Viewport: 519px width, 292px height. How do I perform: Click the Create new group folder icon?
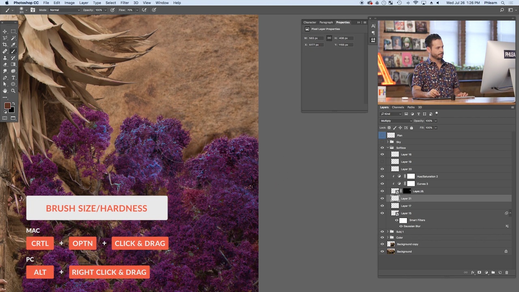(x=493, y=273)
